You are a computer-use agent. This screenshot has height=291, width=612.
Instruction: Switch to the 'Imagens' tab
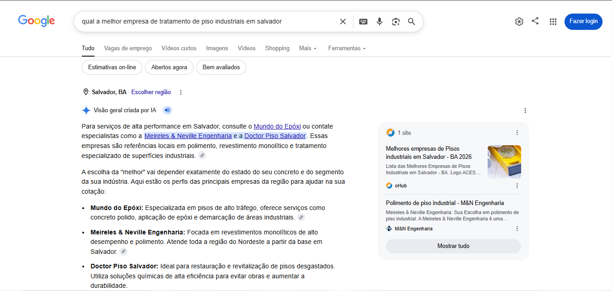[x=217, y=48]
